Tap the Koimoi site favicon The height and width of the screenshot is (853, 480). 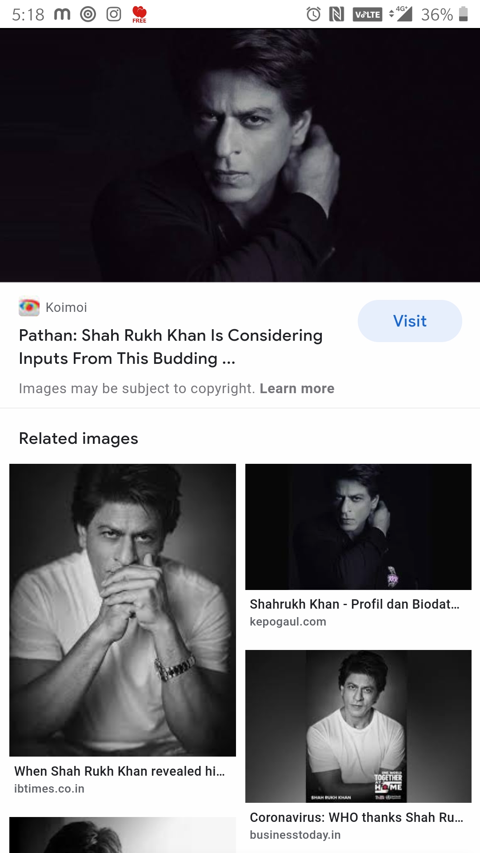coord(29,307)
